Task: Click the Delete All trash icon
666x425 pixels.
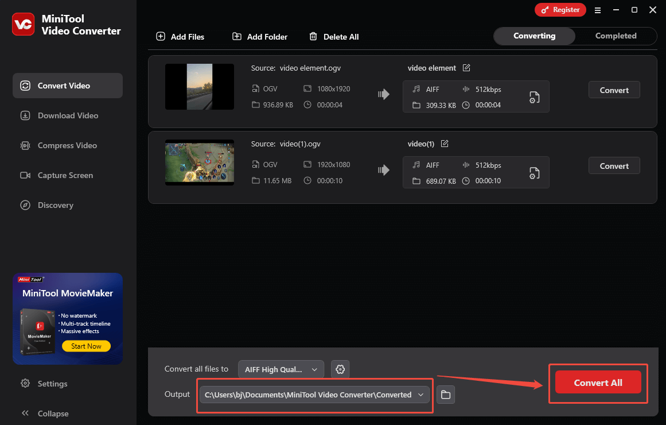Action: point(313,37)
